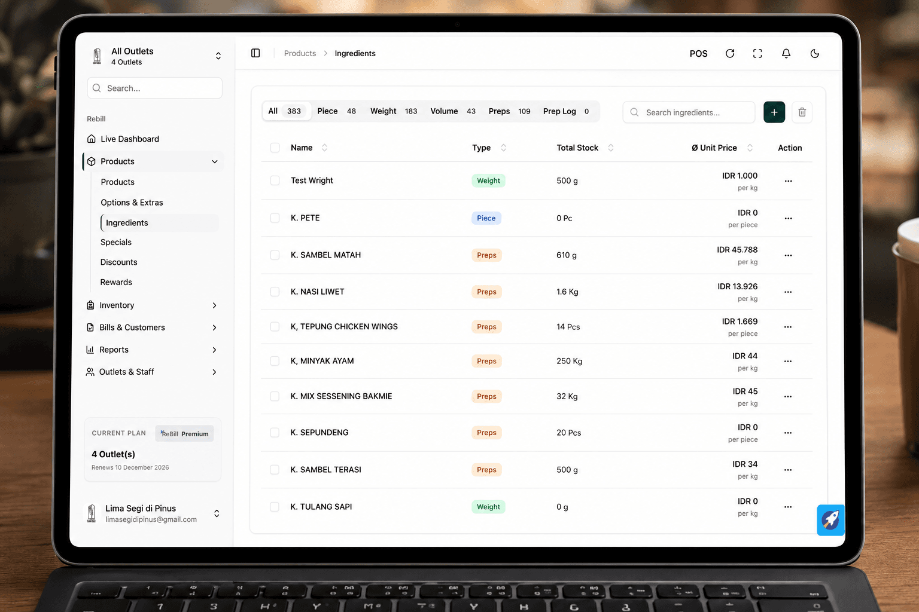Click the Inventory clipboard icon
Screen dimensions: 919x612
pyautogui.click(x=90, y=305)
